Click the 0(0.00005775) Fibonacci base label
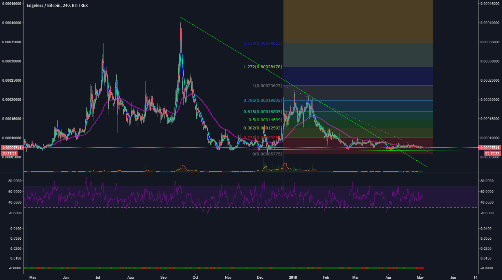 point(267,154)
